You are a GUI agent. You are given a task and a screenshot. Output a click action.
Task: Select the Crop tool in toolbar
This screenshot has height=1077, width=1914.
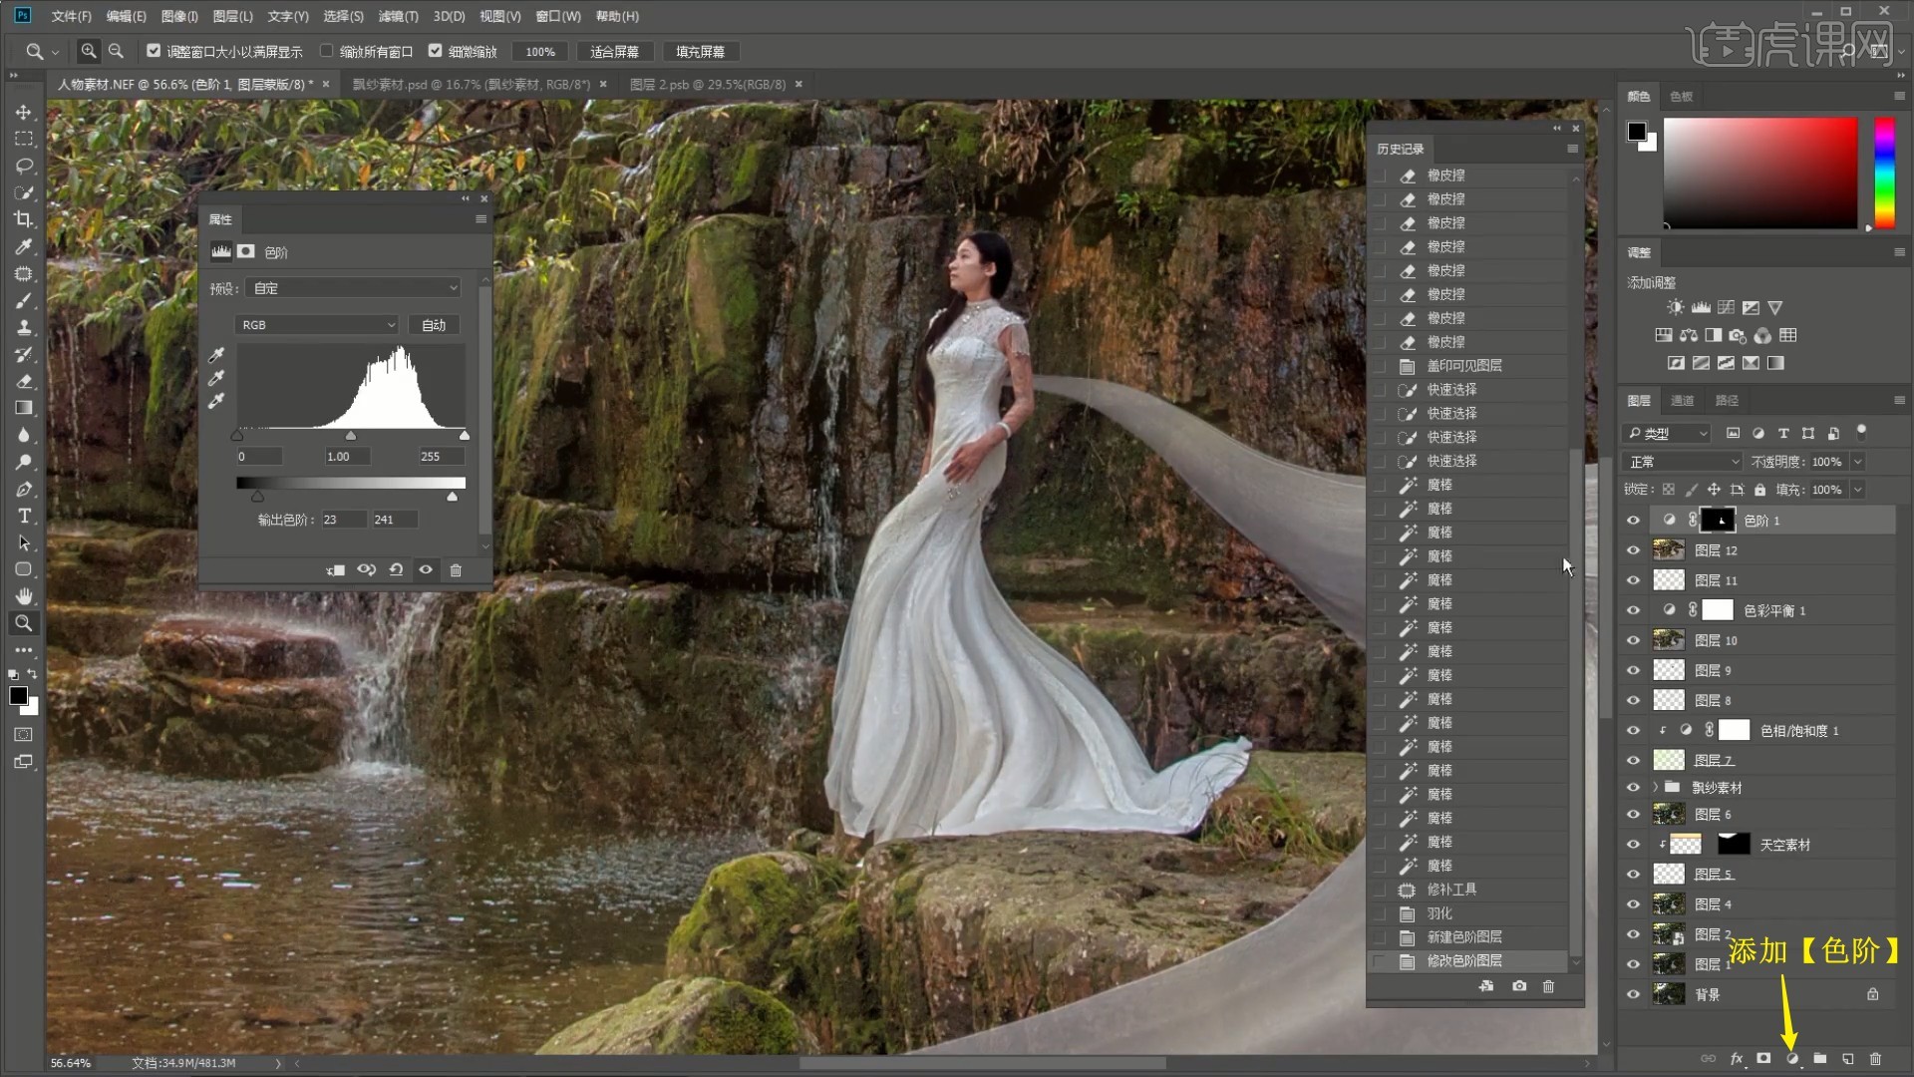pos(24,219)
